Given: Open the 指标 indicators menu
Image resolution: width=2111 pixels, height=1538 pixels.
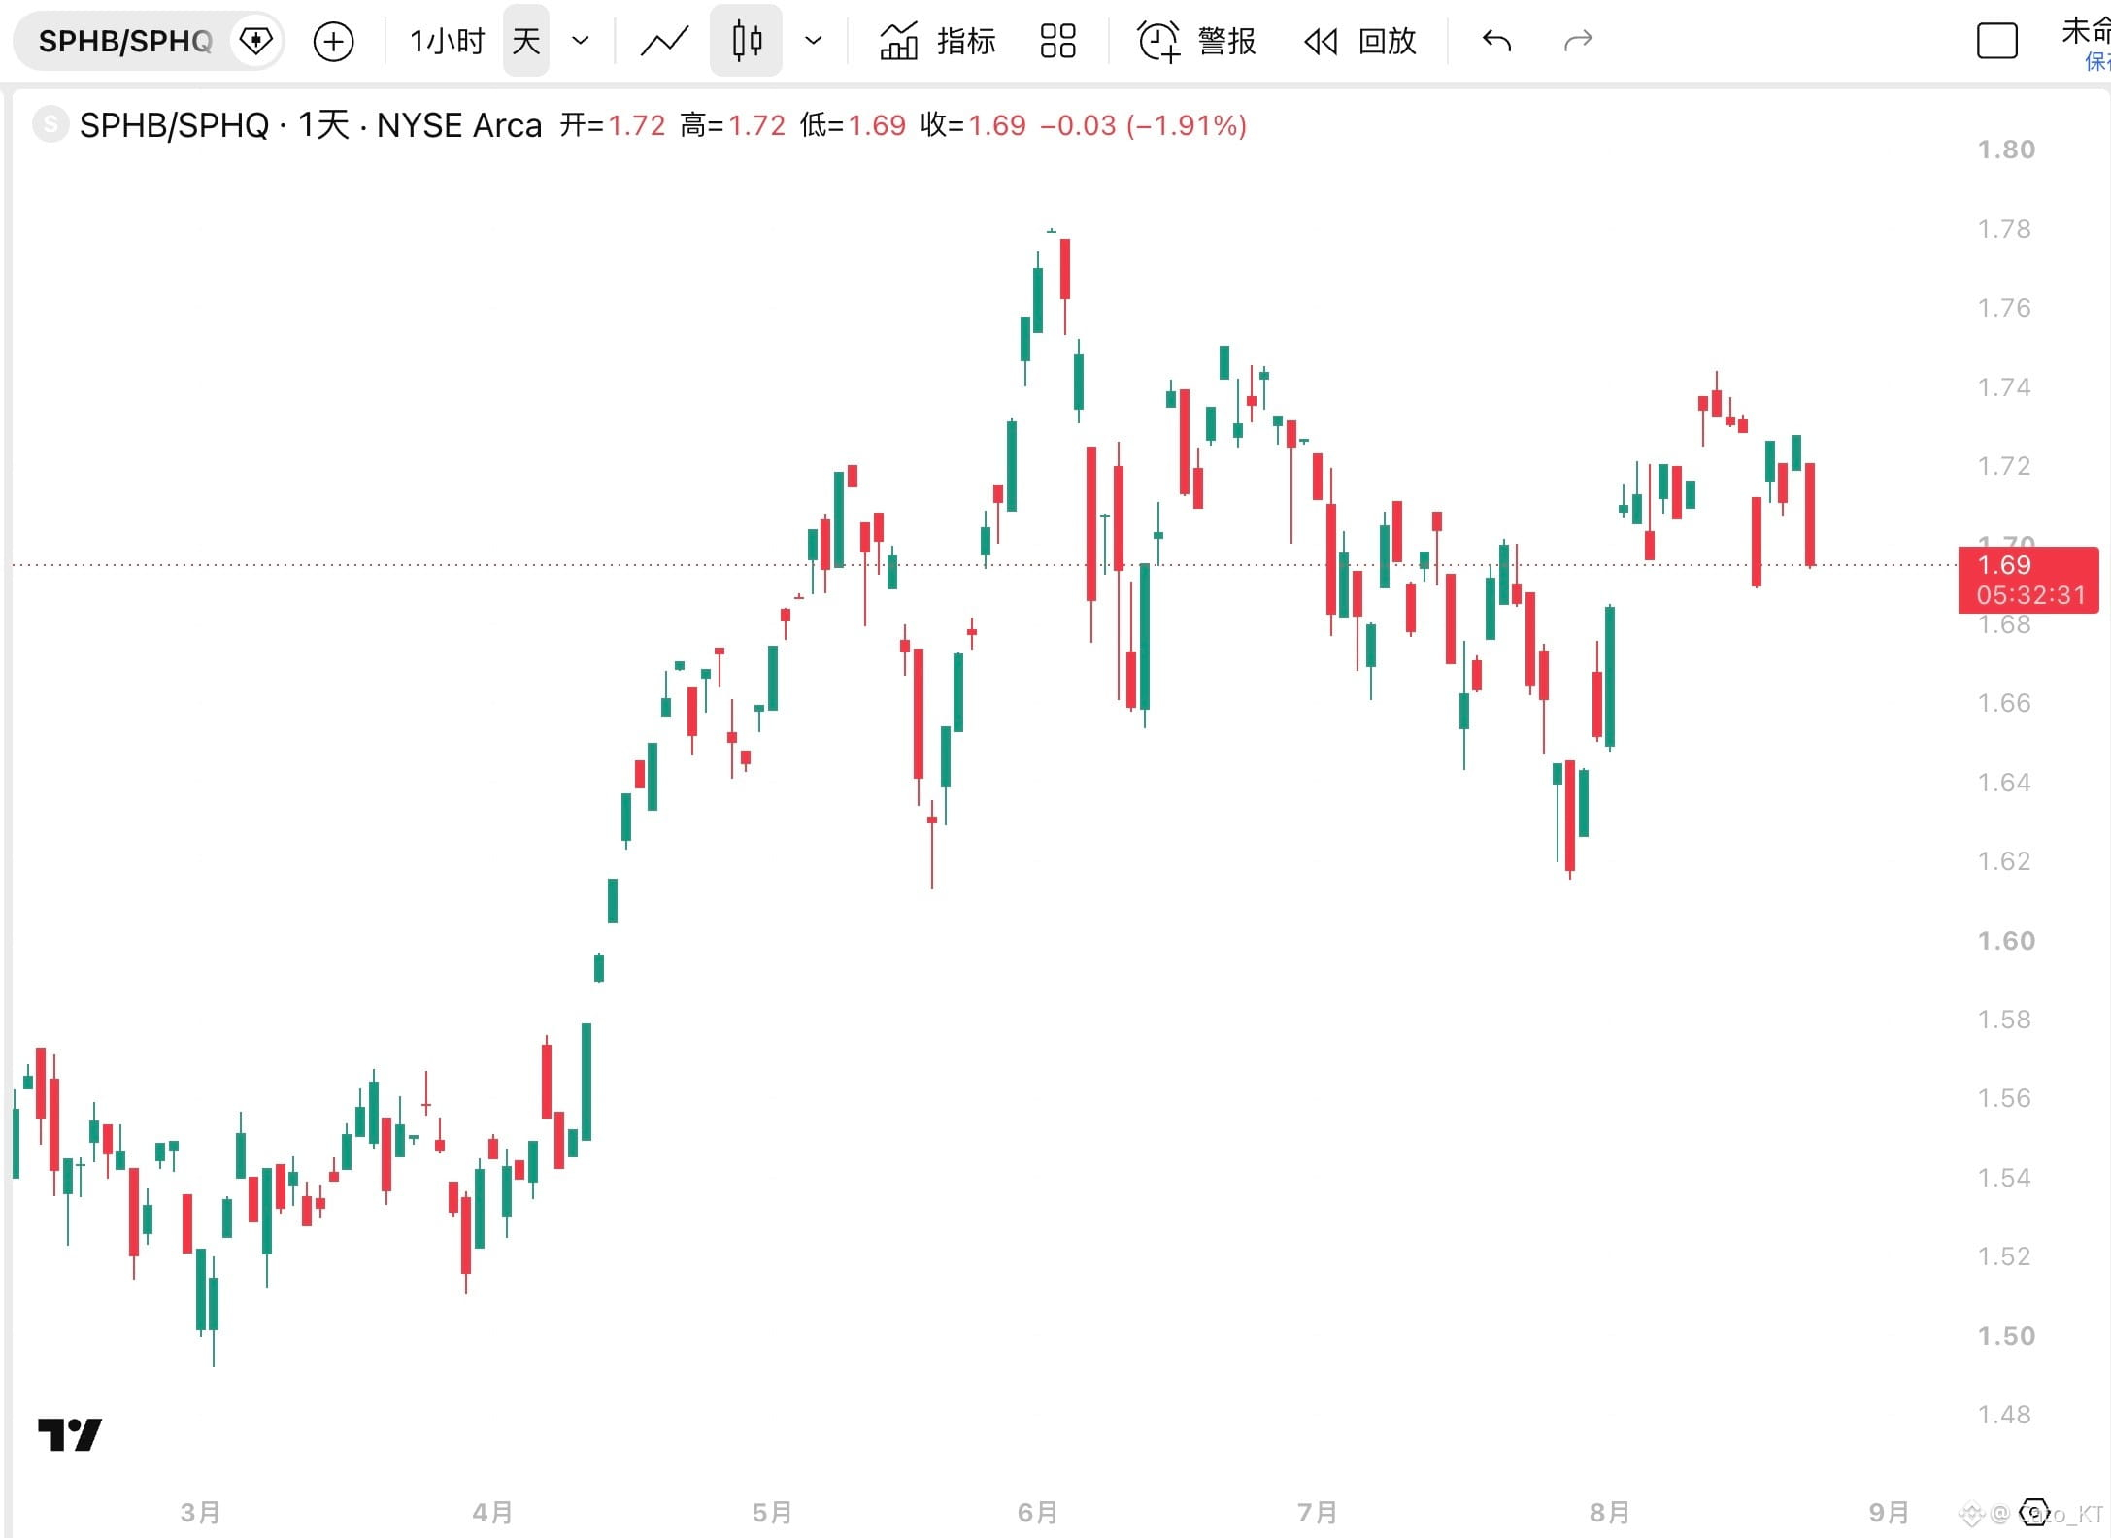Looking at the screenshot, I should tap(937, 41).
